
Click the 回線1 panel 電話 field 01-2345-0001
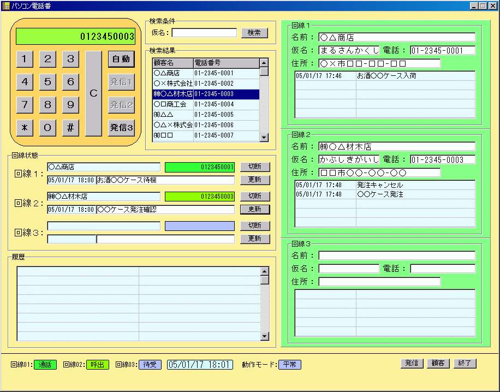[443, 50]
